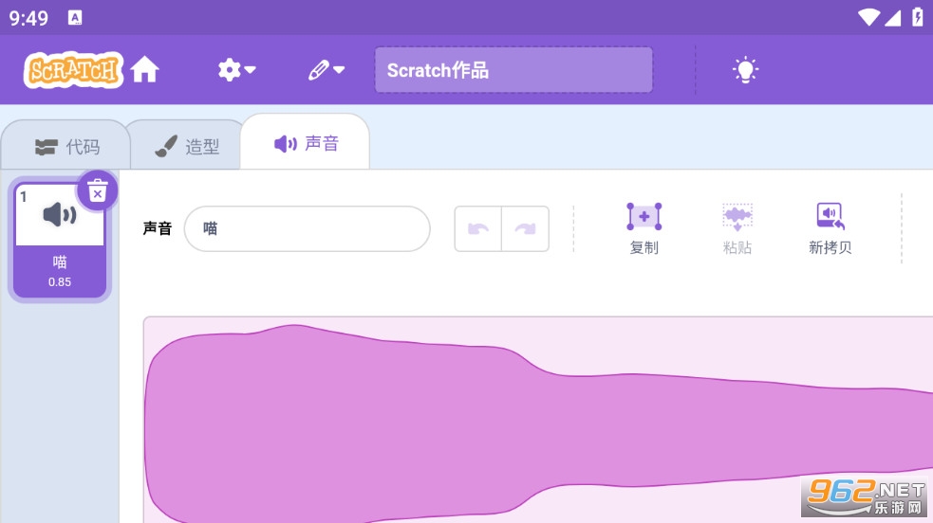The image size is (933, 523).
Task: Edit the sound name field 喵
Action: (x=307, y=228)
